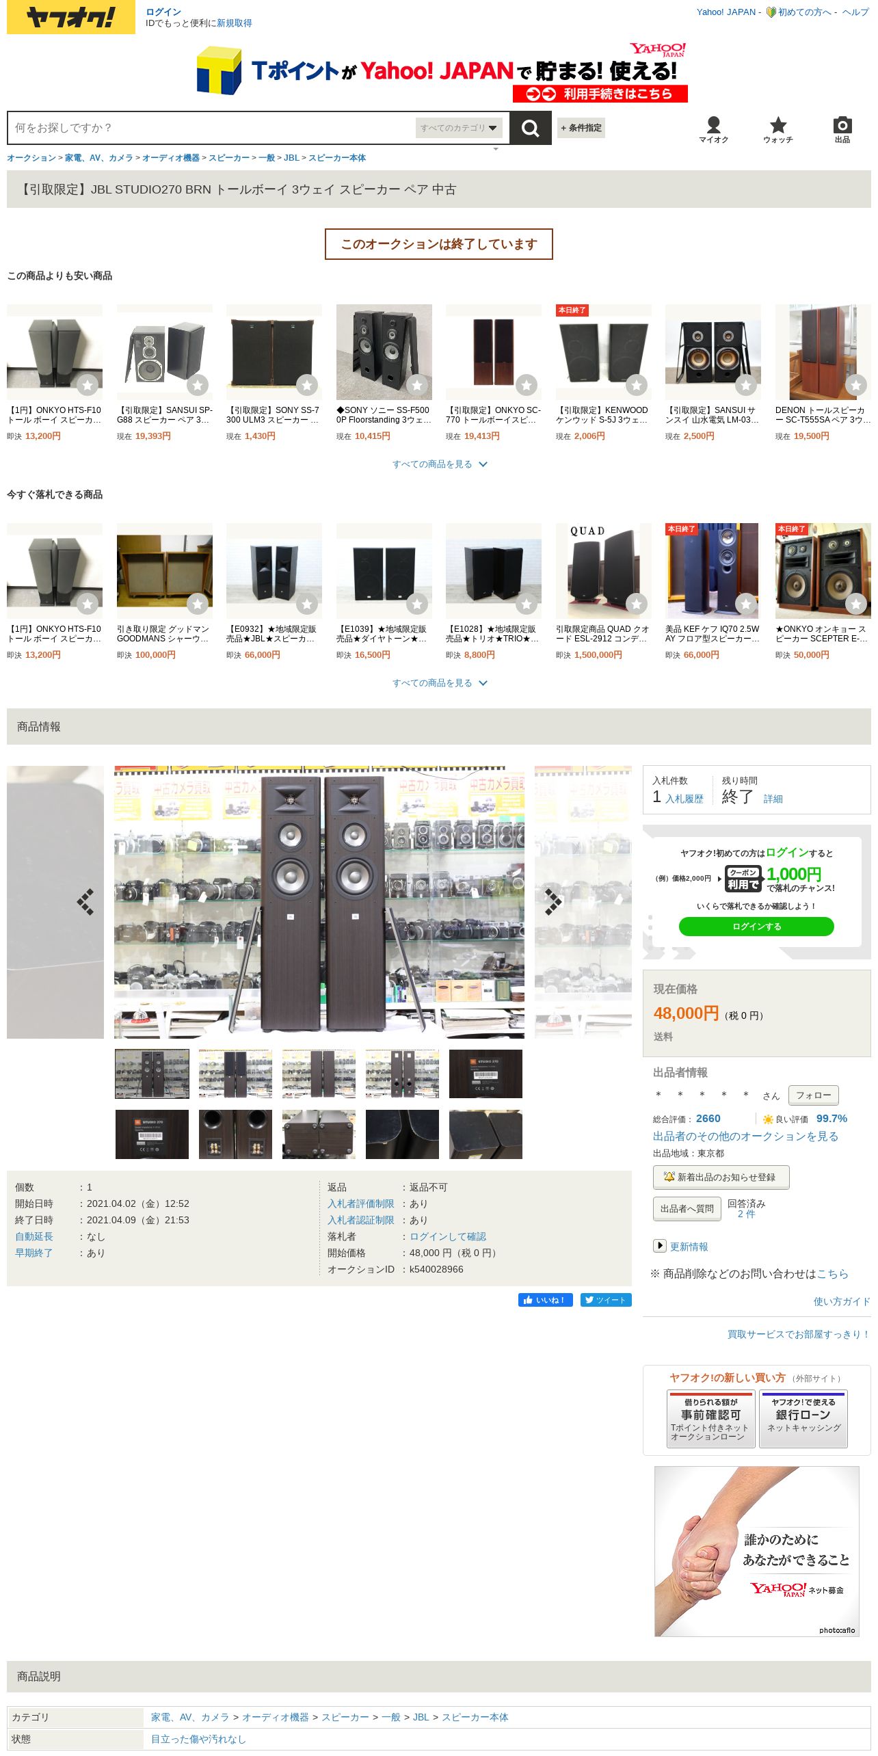Select JBL breadcrumb link at top
Viewport: 878px width, 1756px height.
pyautogui.click(x=291, y=158)
